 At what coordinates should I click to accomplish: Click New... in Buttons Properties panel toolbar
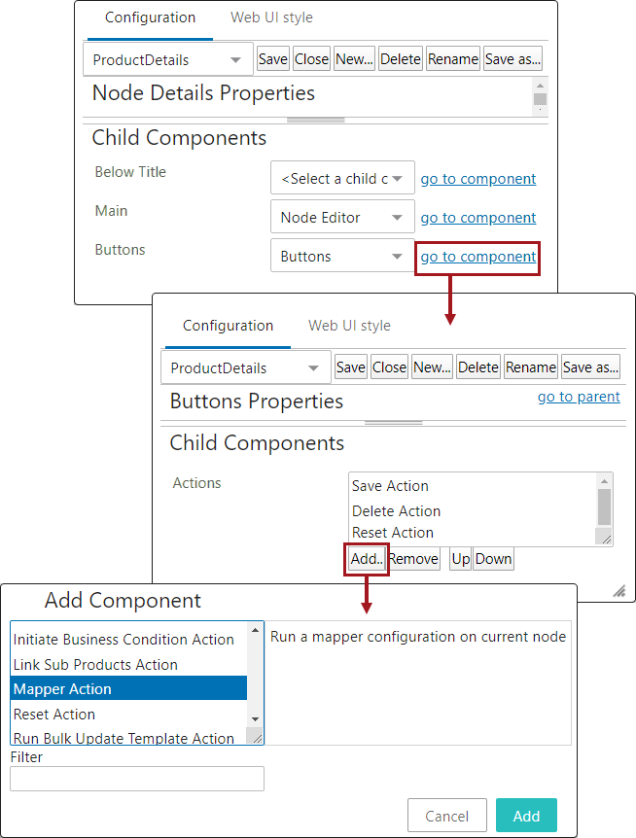pos(433,367)
